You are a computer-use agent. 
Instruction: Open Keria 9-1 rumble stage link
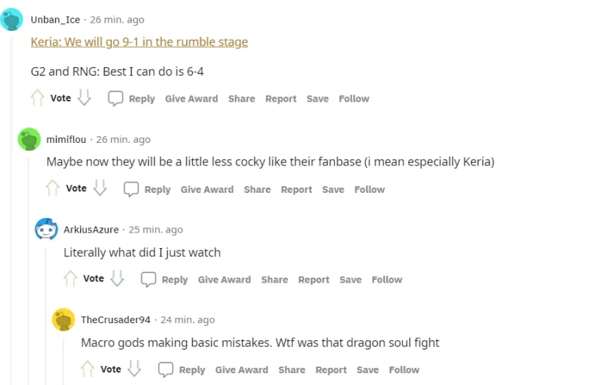tap(139, 42)
